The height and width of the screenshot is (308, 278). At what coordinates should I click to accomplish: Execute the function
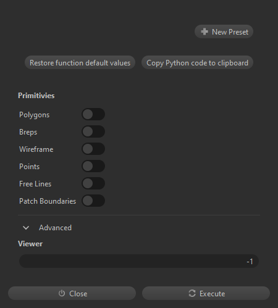[206, 293]
